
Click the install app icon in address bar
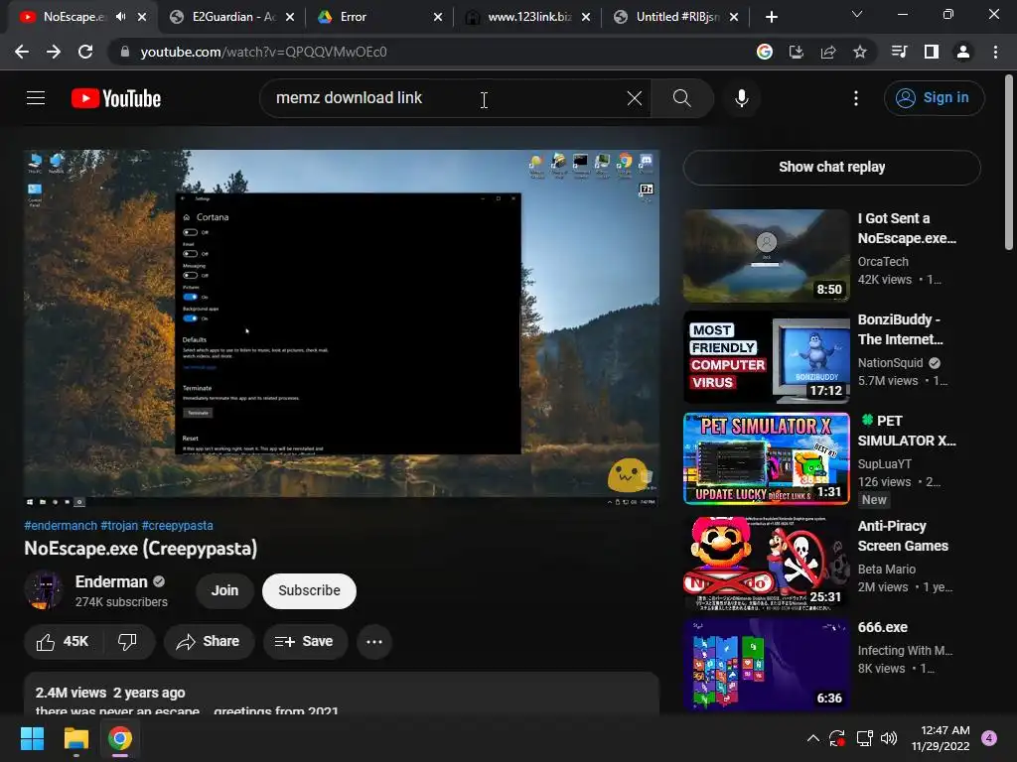797,52
